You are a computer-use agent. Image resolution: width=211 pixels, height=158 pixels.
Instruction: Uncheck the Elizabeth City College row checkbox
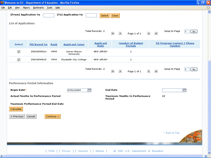coord(19,60)
